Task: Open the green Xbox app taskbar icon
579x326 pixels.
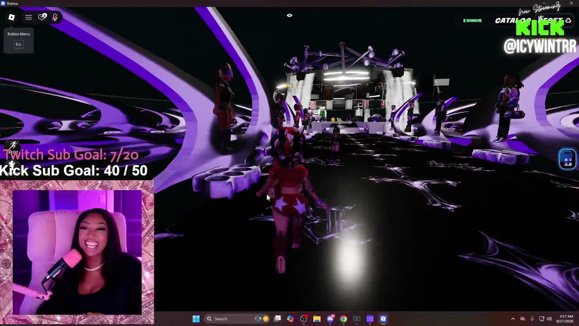Action: 356,319
